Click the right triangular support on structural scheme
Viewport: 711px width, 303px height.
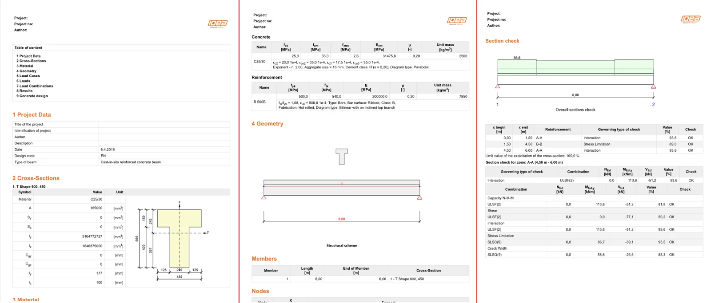coord(419,197)
